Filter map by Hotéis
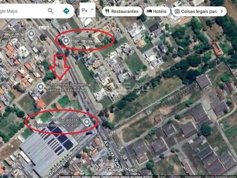The height and width of the screenshot is (178, 237). (x=157, y=11)
